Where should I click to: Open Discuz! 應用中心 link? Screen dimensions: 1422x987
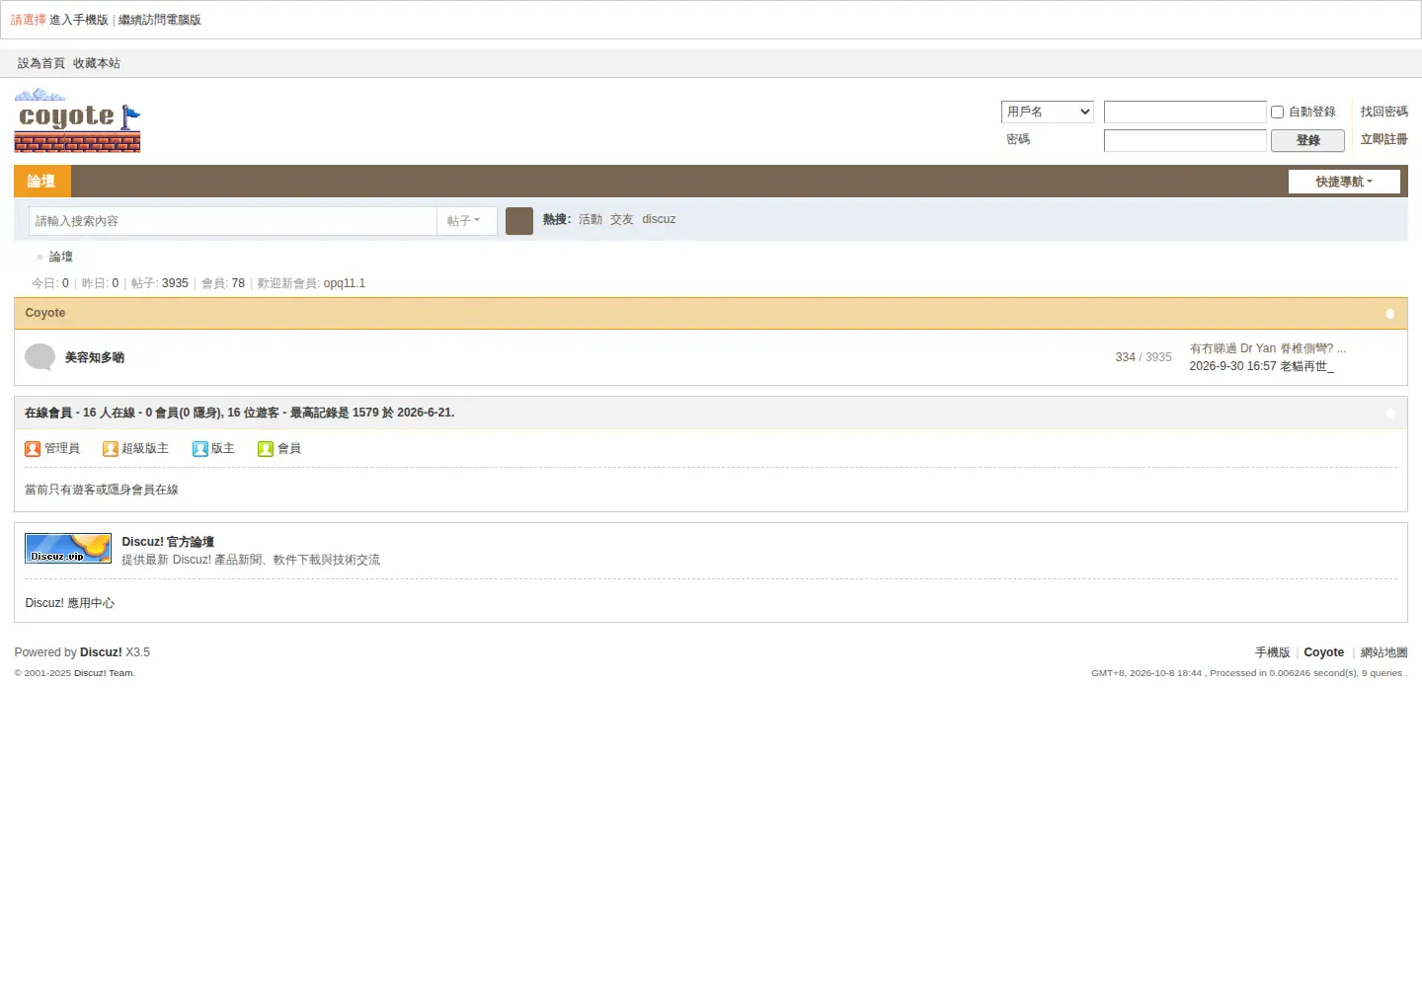coord(70,603)
